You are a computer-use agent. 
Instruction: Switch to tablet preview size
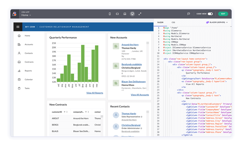[117, 14]
